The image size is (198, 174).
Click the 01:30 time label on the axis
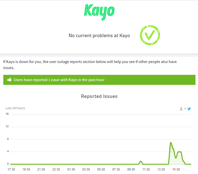click(x=71, y=169)
